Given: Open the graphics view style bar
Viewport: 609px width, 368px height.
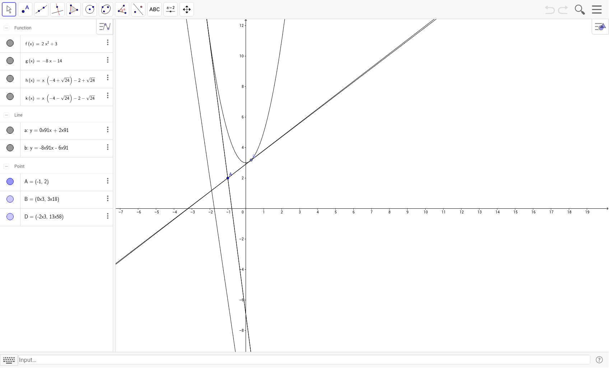Looking at the screenshot, I should pyautogui.click(x=600, y=27).
